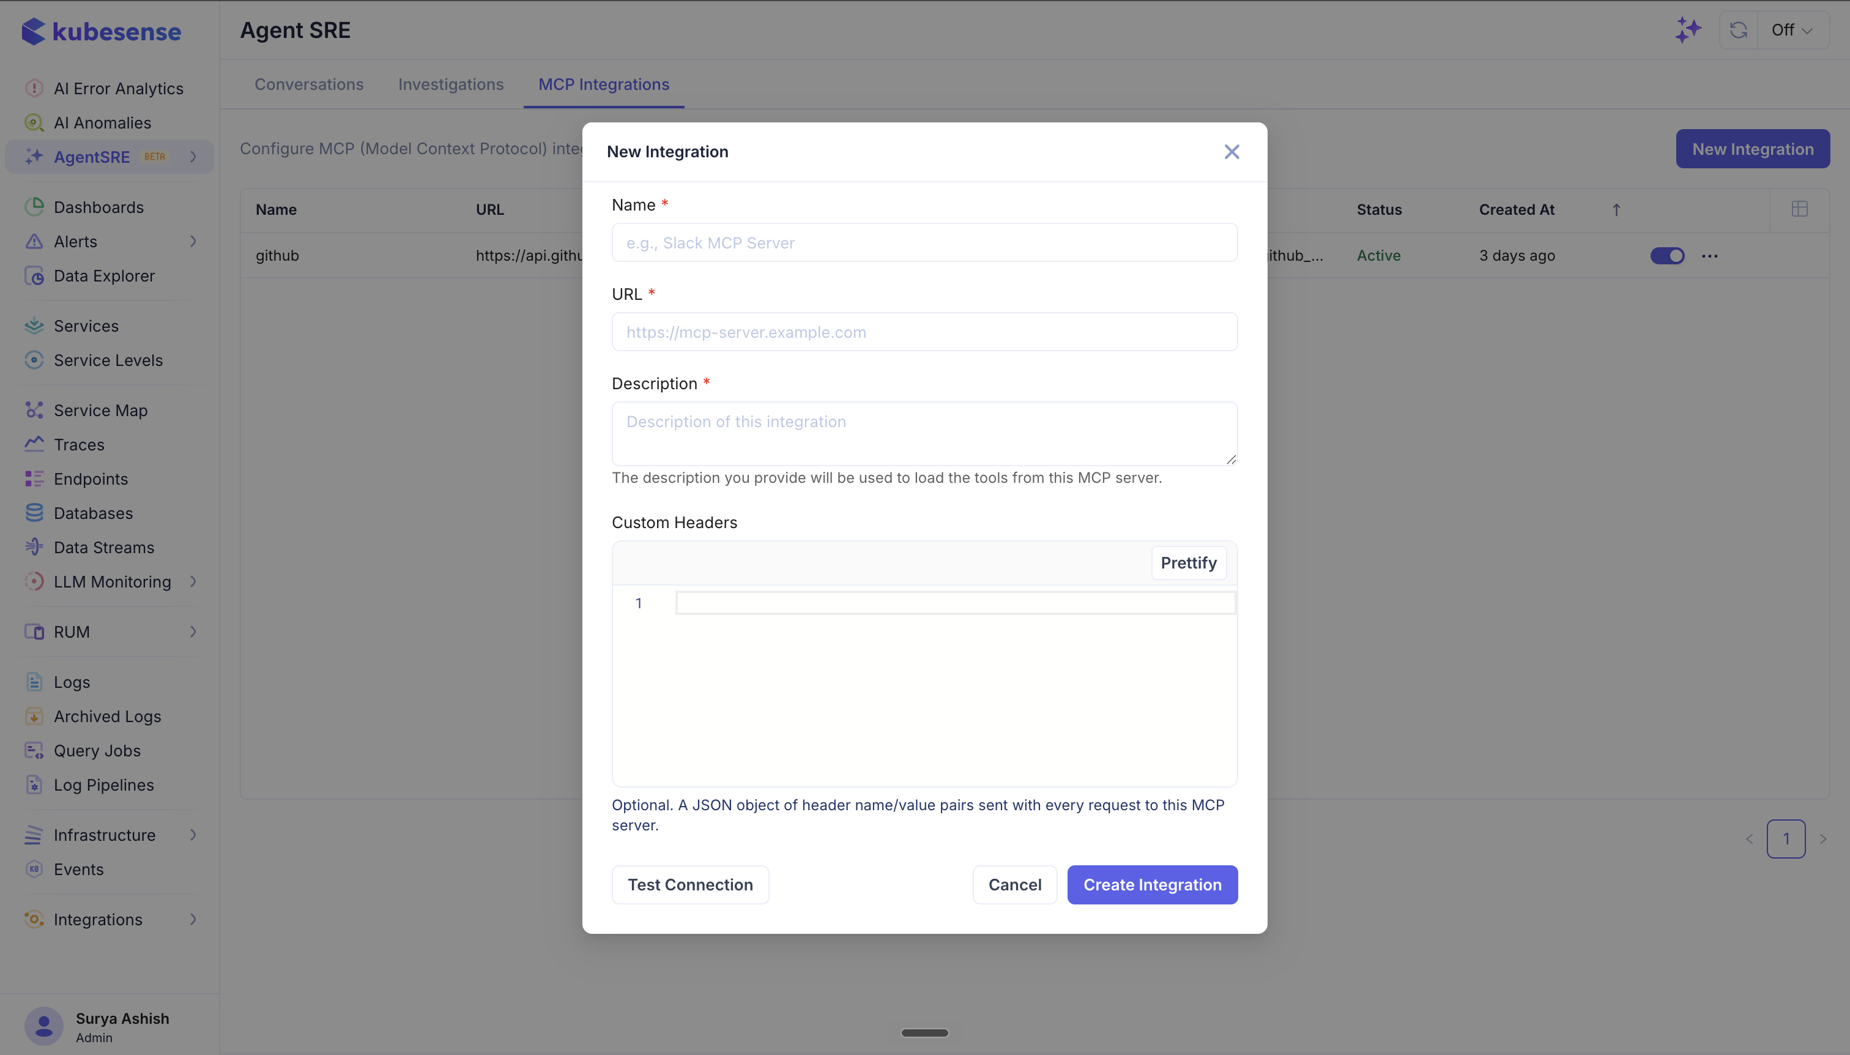
Task: Click the Cancel button in dialog
Action: (x=1014, y=885)
